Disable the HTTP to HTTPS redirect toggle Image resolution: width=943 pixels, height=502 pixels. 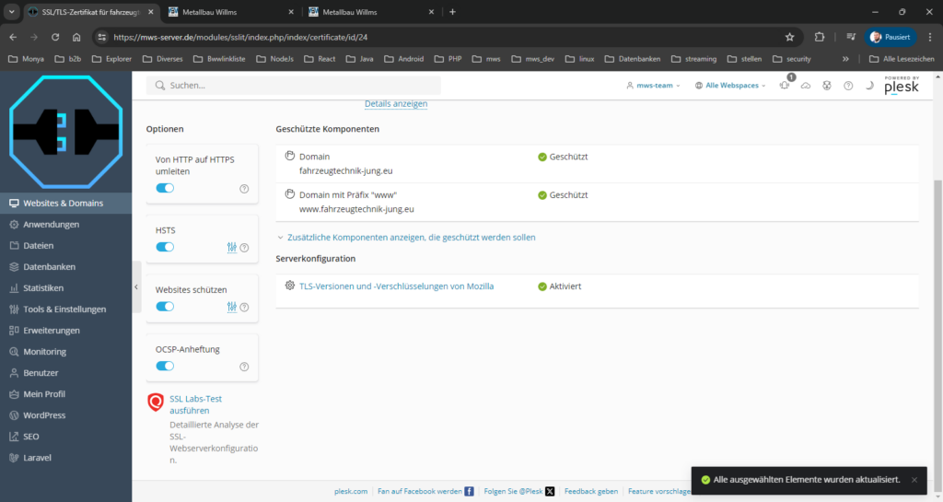click(x=165, y=188)
